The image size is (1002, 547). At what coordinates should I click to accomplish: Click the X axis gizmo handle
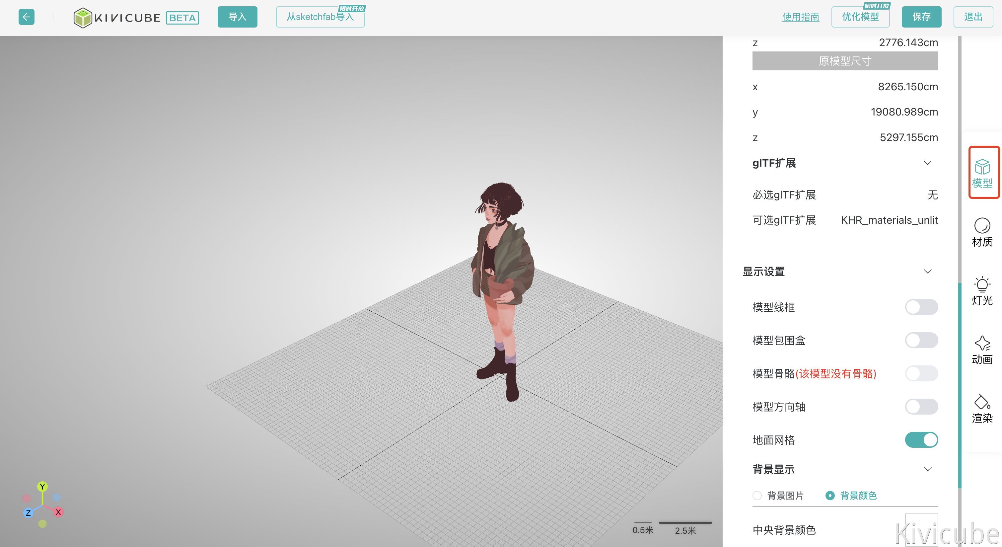click(58, 512)
